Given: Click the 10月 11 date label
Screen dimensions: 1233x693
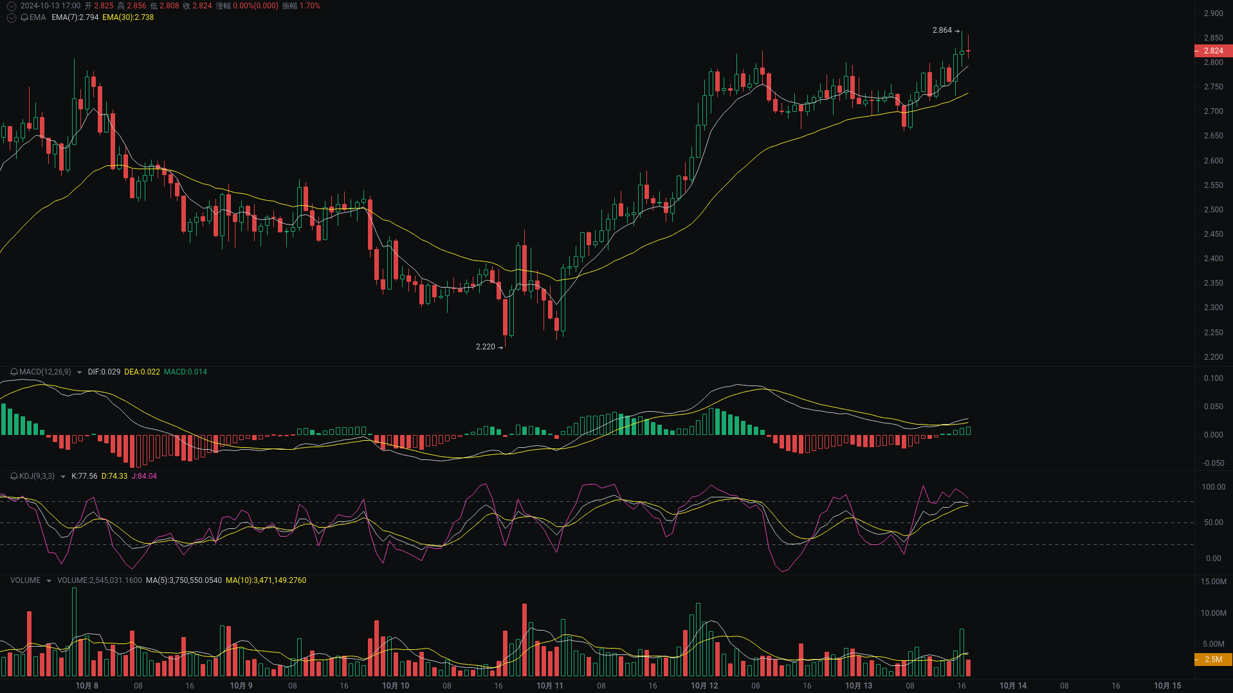Looking at the screenshot, I should point(550,686).
